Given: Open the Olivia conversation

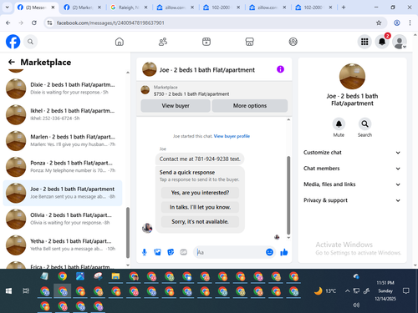Looking at the screenshot, I should point(63,219).
